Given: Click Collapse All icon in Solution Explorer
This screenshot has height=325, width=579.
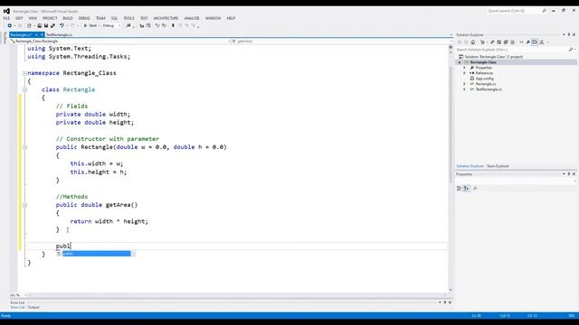Looking at the screenshot, I should tap(506, 42).
